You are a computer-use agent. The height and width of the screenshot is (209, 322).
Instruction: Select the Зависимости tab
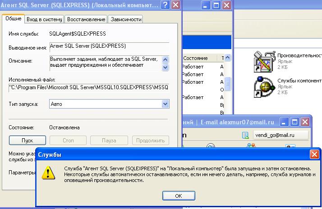[126, 19]
